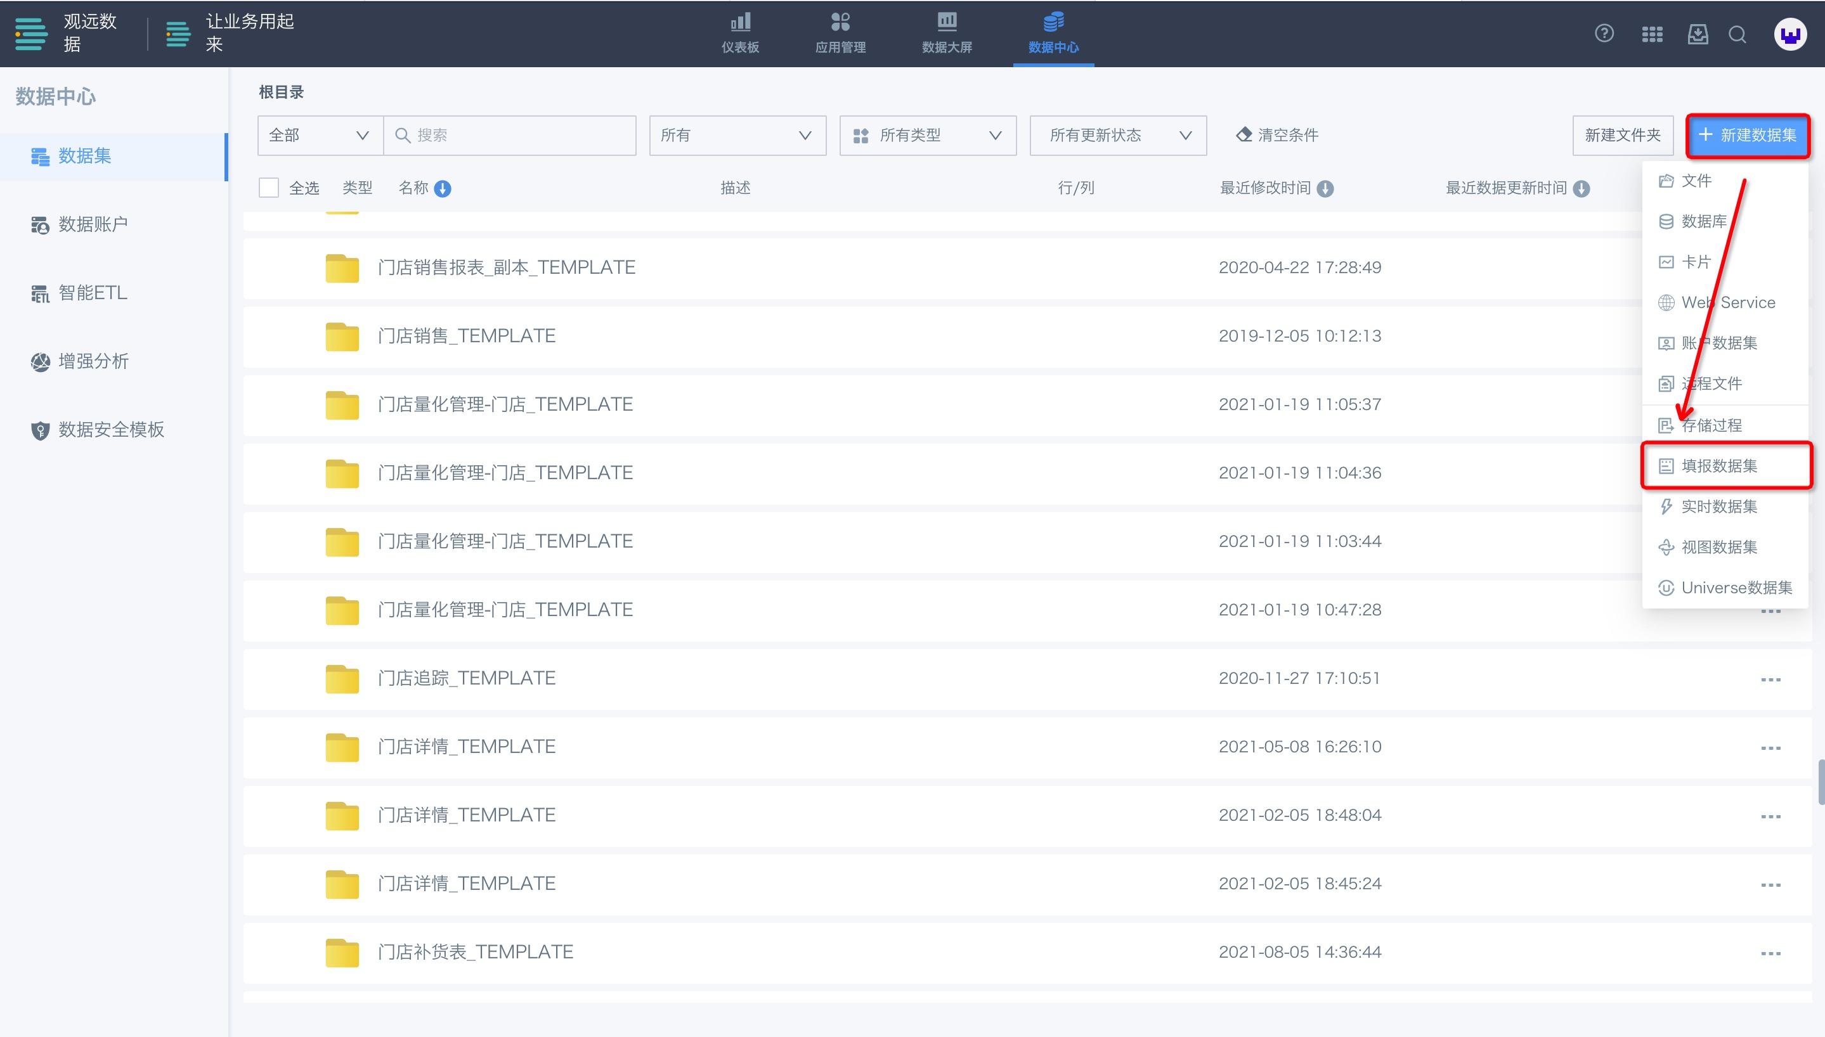1825x1037 pixels.
Task: Open 数据安全模板 in left sidebar
Action: point(114,430)
